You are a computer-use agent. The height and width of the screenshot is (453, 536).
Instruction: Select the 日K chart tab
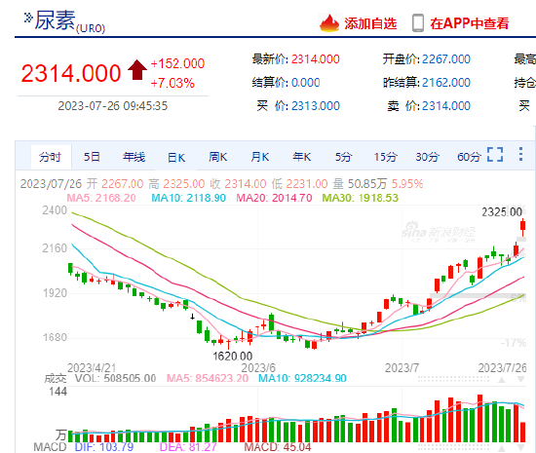[x=176, y=158]
